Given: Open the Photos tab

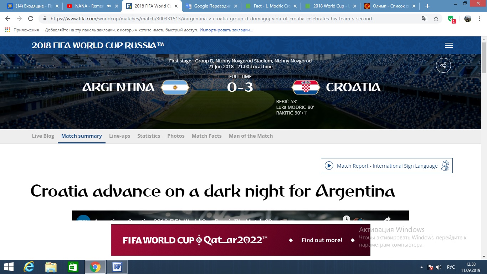Looking at the screenshot, I should tap(176, 136).
